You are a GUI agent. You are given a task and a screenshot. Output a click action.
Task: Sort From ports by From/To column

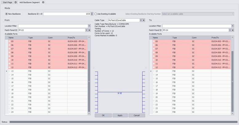click(77, 37)
